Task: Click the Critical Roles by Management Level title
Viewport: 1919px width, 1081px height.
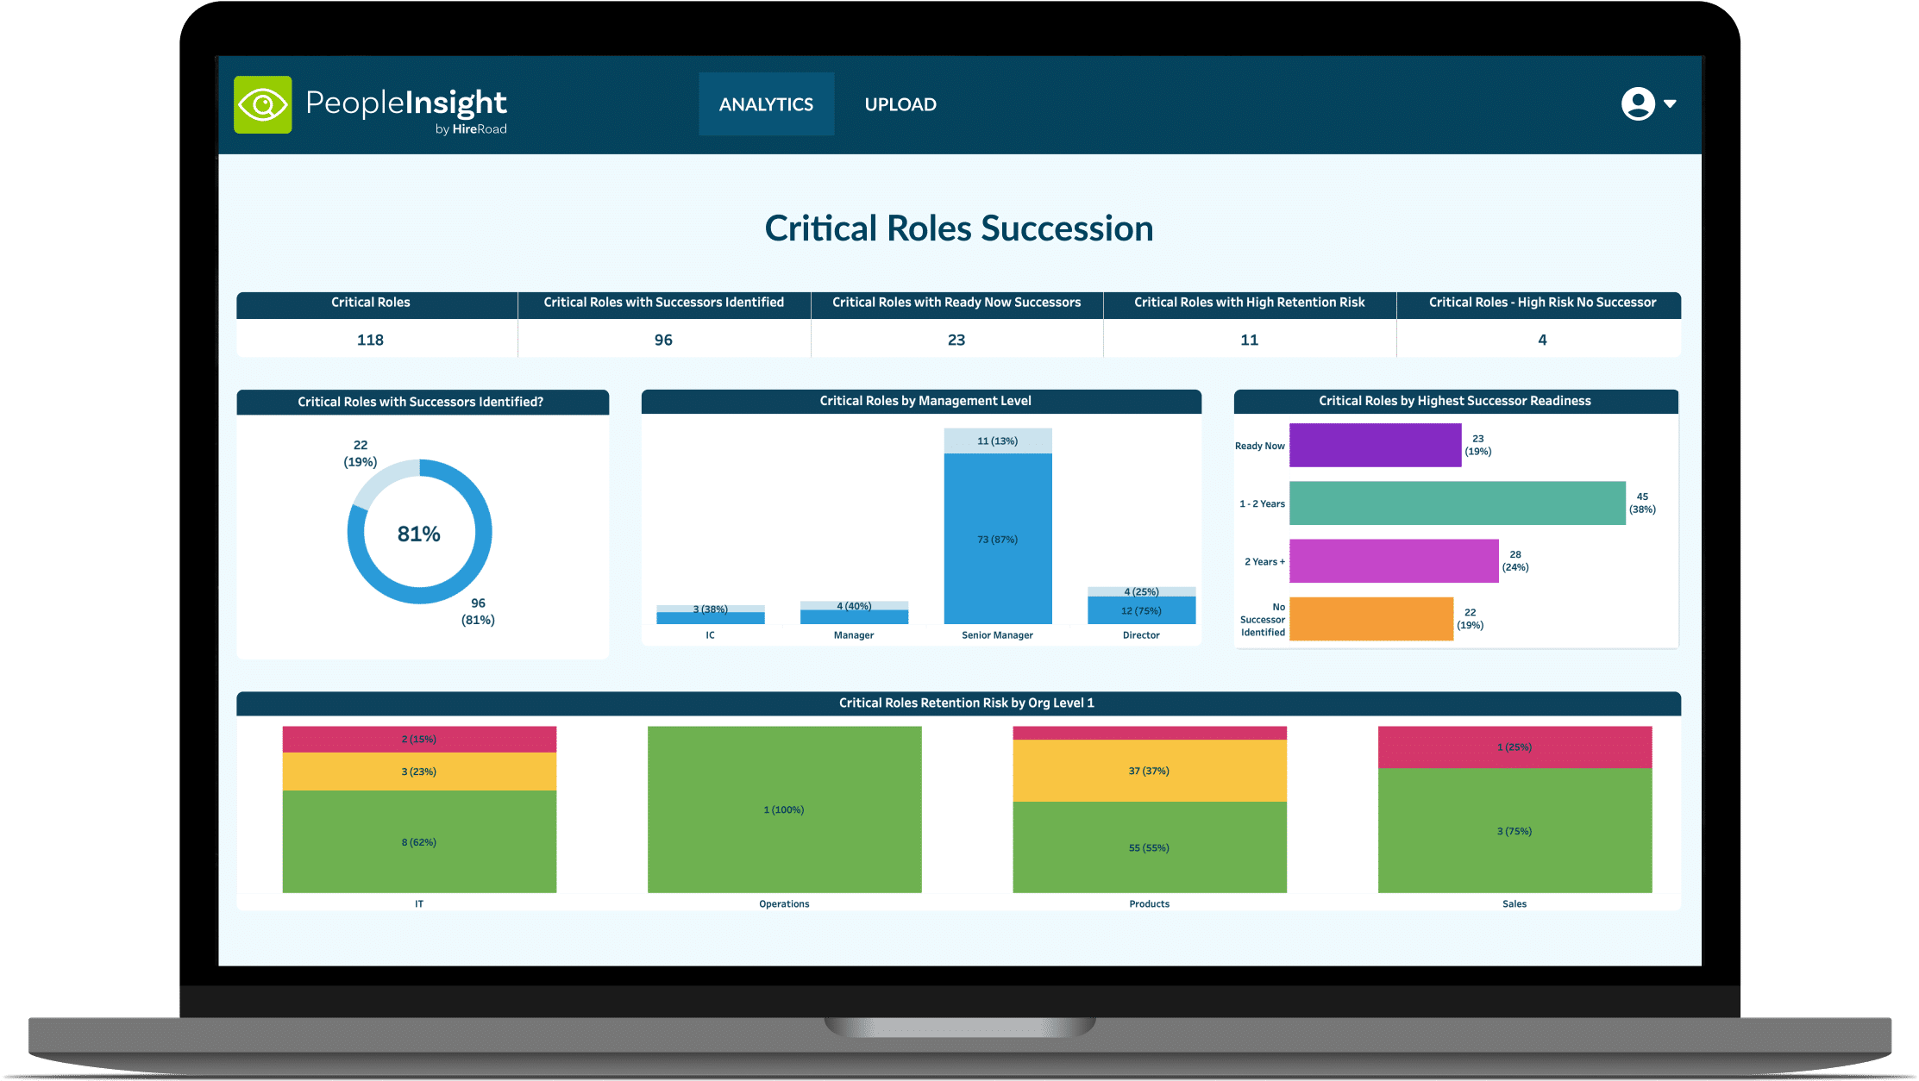Action: coord(925,401)
